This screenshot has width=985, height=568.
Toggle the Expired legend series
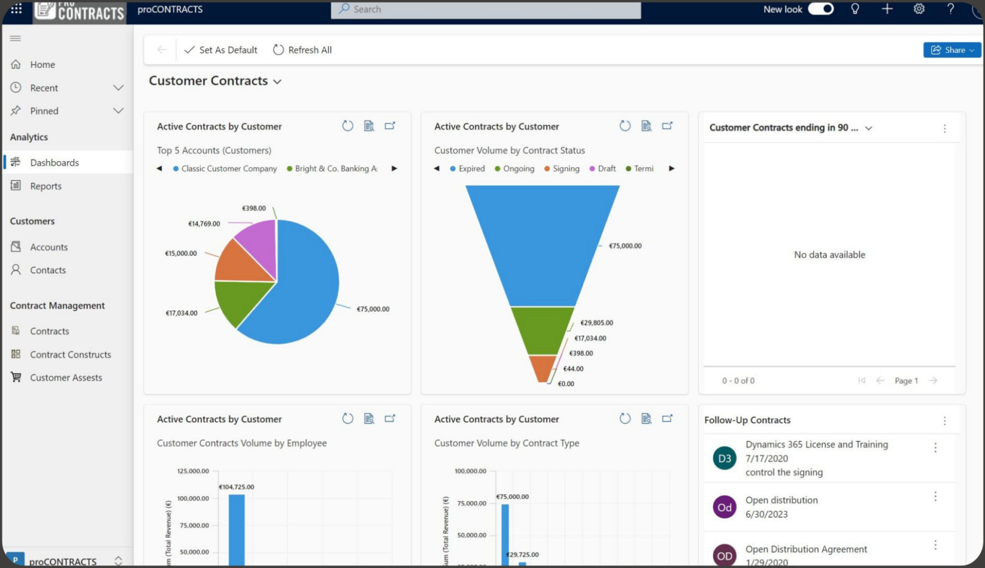coord(467,168)
